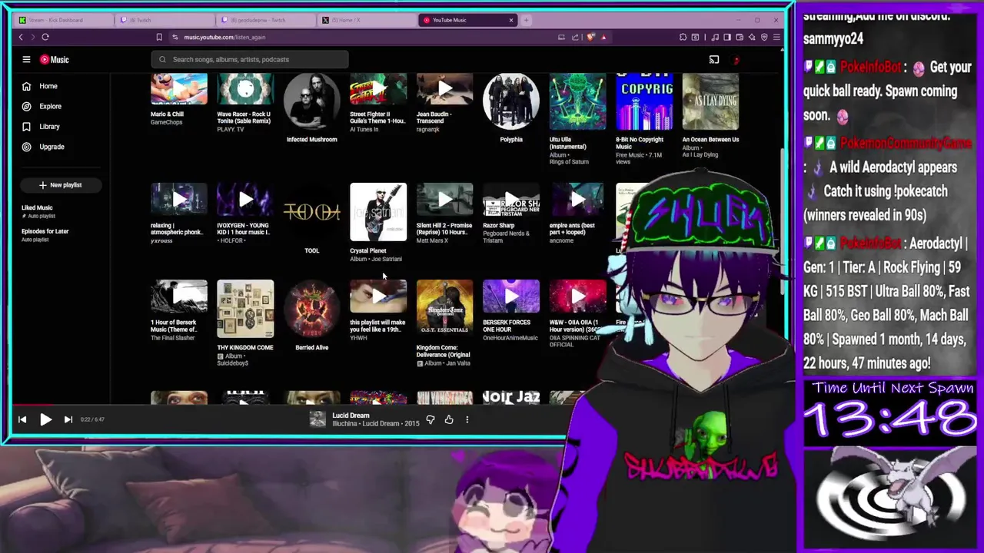Open the browser extensions puzzle icon
The image size is (984, 553).
tap(683, 37)
